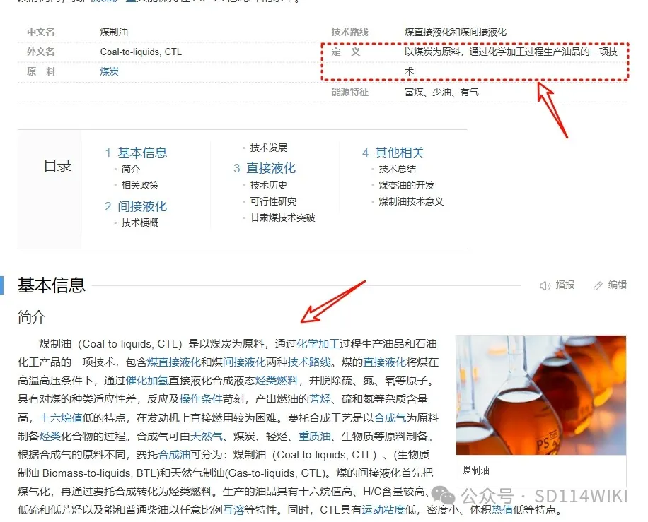Follow the 催化加氢 hyperlink
The height and width of the screenshot is (522, 648).
pos(146,381)
